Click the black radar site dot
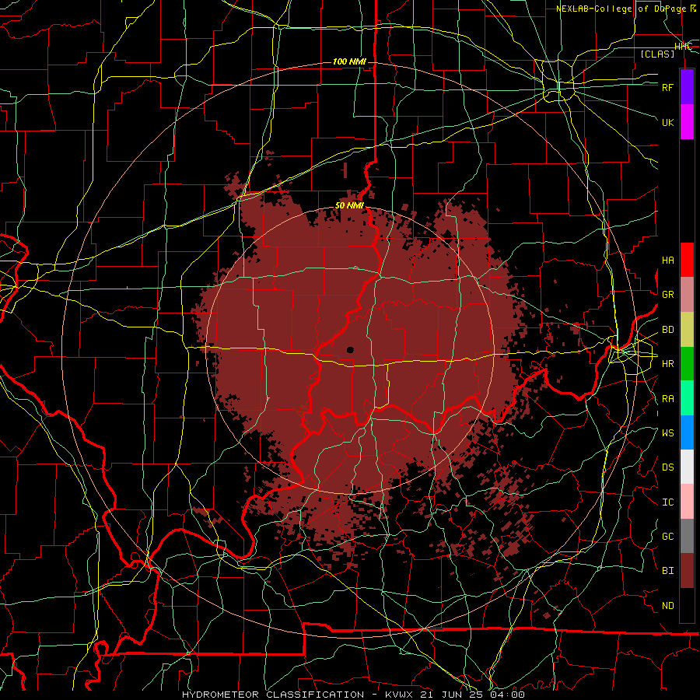700x700 pixels. pos(350,350)
